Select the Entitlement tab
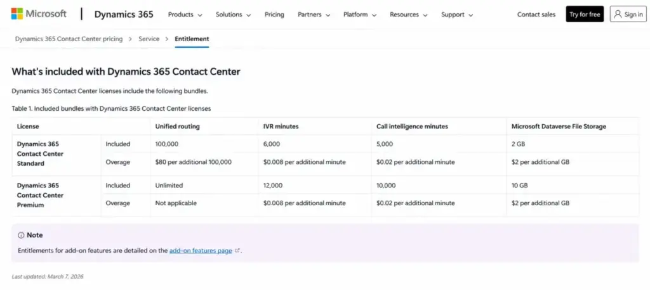Screen dimensions: 650x290 192,39
